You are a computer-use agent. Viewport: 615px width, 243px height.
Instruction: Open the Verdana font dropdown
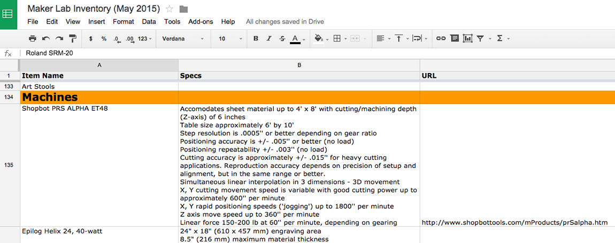point(183,38)
